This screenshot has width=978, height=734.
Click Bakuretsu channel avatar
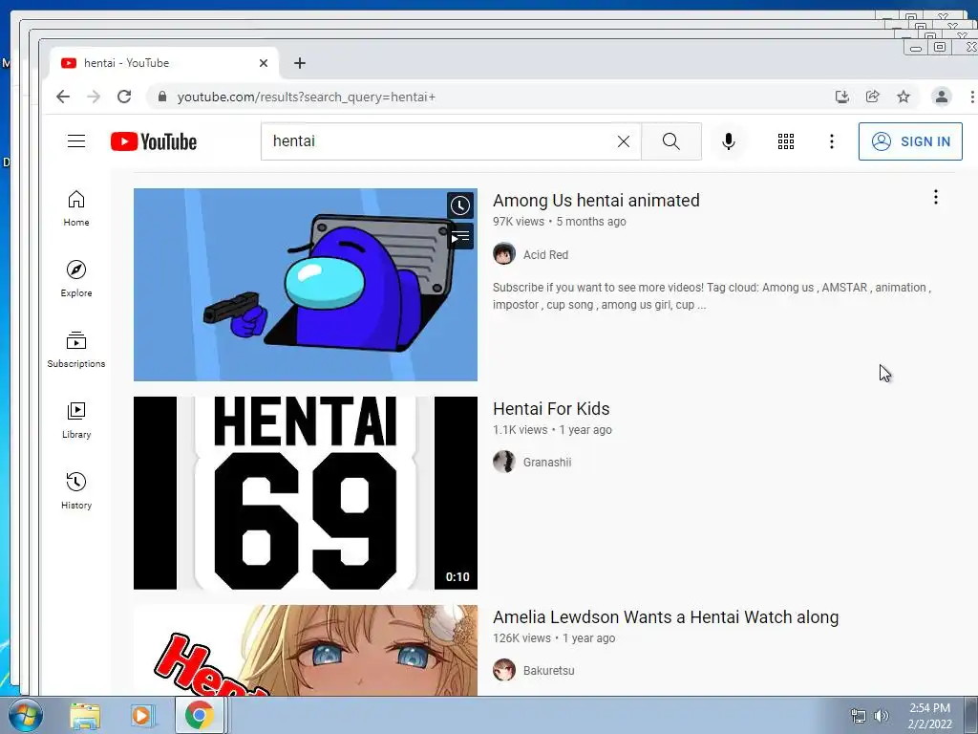[x=504, y=670]
